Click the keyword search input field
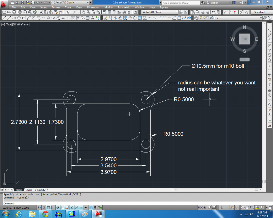Viewport: 273px width, 218px height. point(181,3)
